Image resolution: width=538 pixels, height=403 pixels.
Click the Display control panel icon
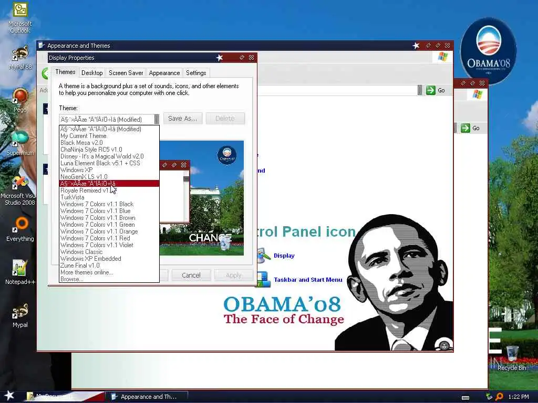tap(264, 256)
